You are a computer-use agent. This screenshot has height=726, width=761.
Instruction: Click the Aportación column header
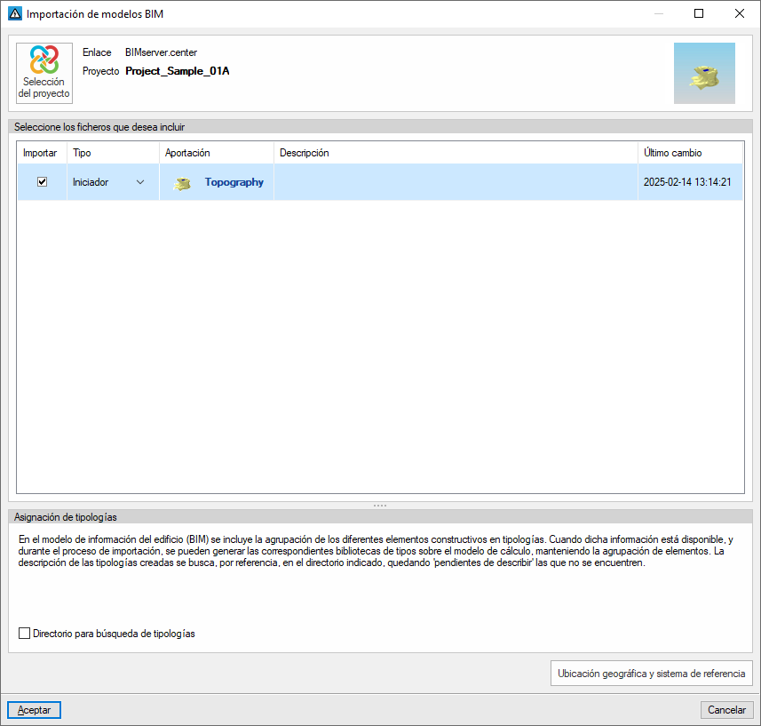click(217, 153)
